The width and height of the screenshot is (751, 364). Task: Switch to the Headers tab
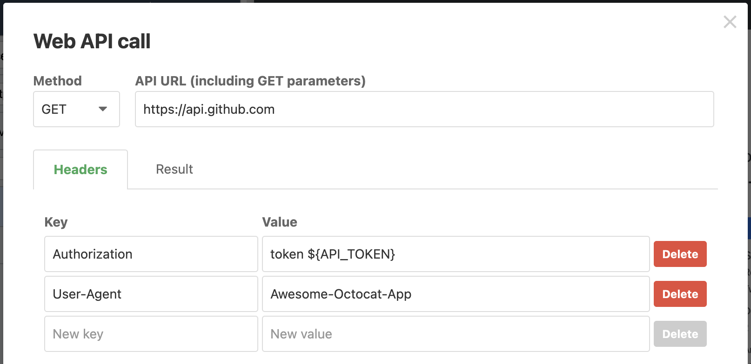click(80, 169)
